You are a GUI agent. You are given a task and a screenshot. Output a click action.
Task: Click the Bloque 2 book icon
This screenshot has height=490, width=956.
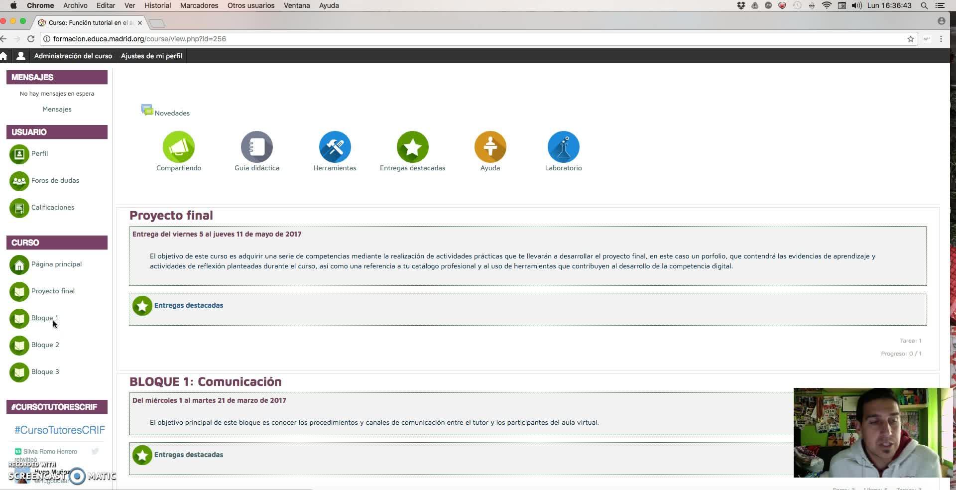pyautogui.click(x=19, y=346)
